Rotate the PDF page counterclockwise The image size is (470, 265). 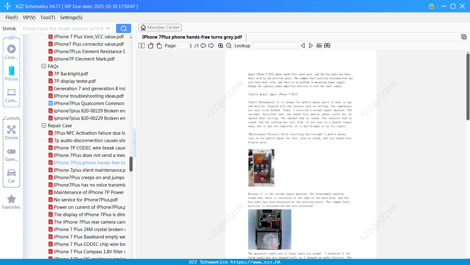[x=151, y=46]
